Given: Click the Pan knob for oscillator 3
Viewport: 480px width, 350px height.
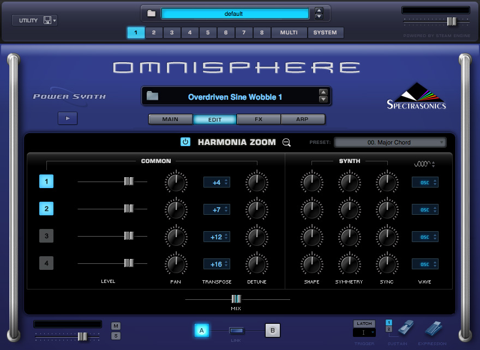Looking at the screenshot, I should 176,237.
